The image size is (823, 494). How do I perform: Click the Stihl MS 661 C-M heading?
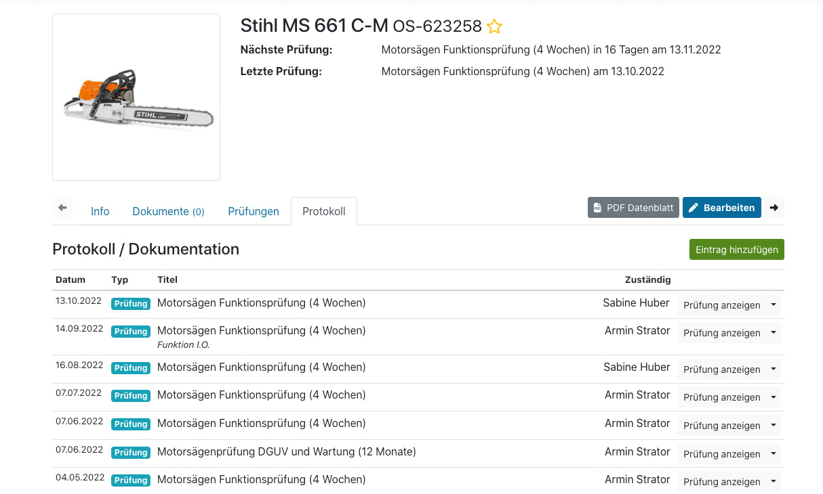[x=315, y=26]
